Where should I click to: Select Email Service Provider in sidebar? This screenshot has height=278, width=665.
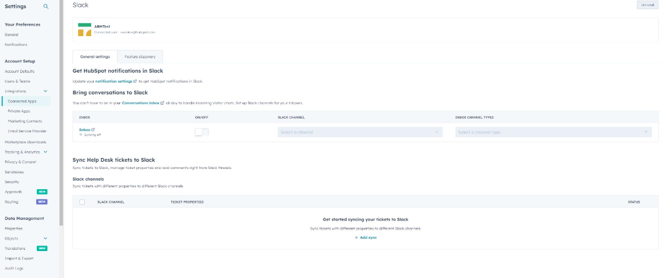(27, 131)
